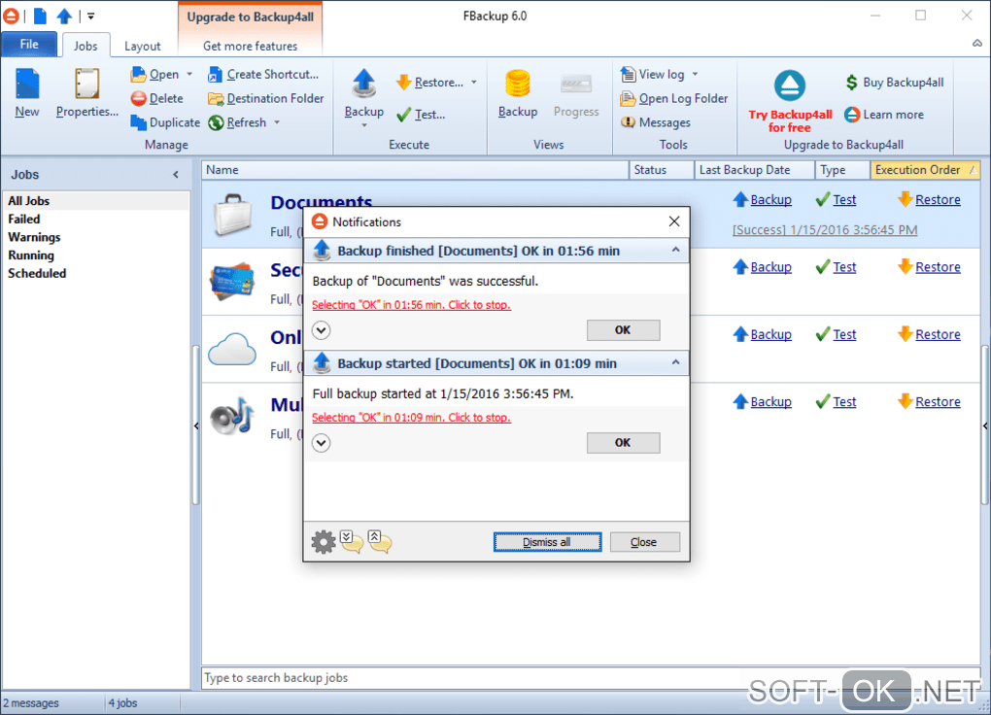This screenshot has width=991, height=715.
Task: Click quick access new job icon in title bar
Action: point(40,16)
